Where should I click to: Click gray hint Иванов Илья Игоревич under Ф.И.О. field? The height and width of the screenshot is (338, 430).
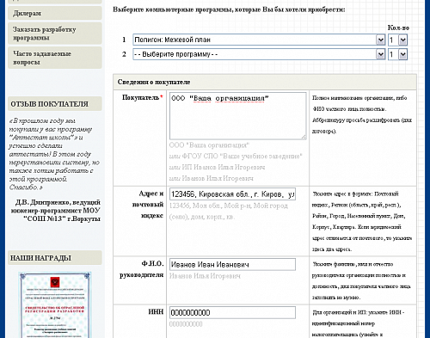pos(205,276)
